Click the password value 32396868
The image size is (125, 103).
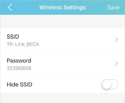pyautogui.click(x=19, y=68)
